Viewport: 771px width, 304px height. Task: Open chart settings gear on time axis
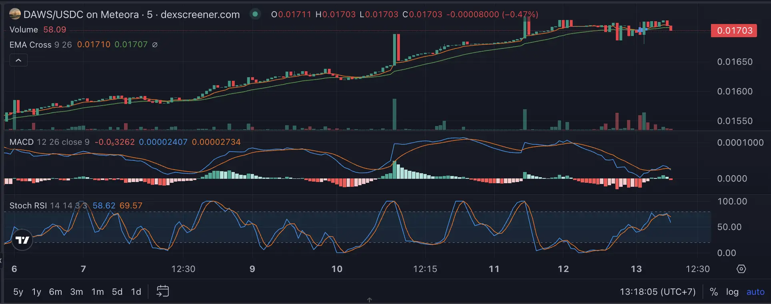point(741,269)
